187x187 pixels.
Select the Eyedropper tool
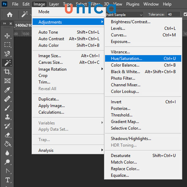click(x=7, y=90)
